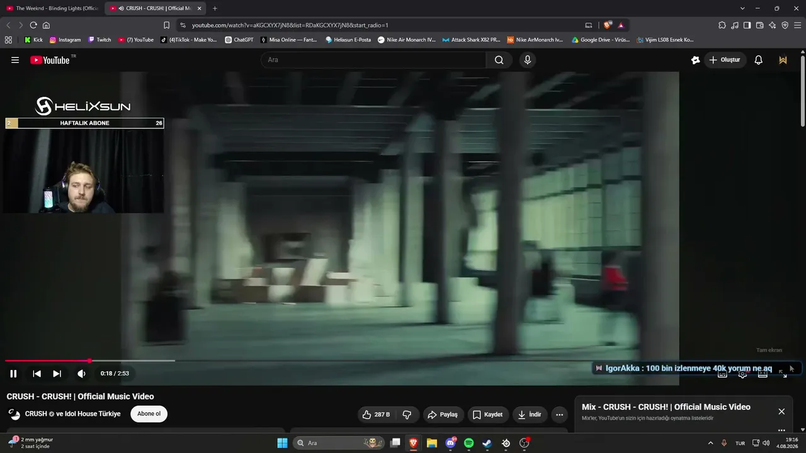The width and height of the screenshot is (806, 453).
Task: Click the youtube.com address bar URL
Action: coord(290,25)
